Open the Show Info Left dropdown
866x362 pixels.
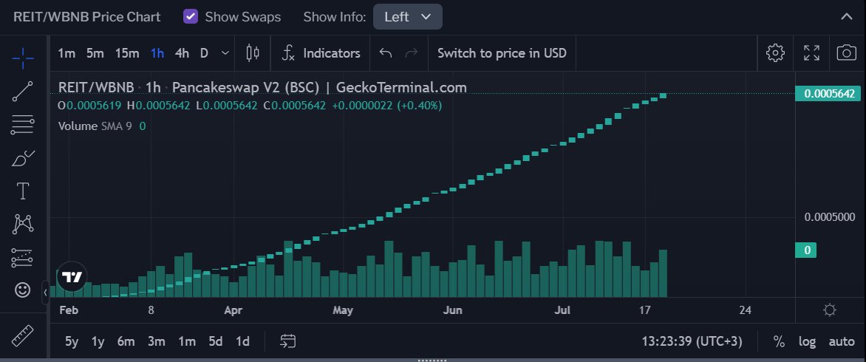408,16
